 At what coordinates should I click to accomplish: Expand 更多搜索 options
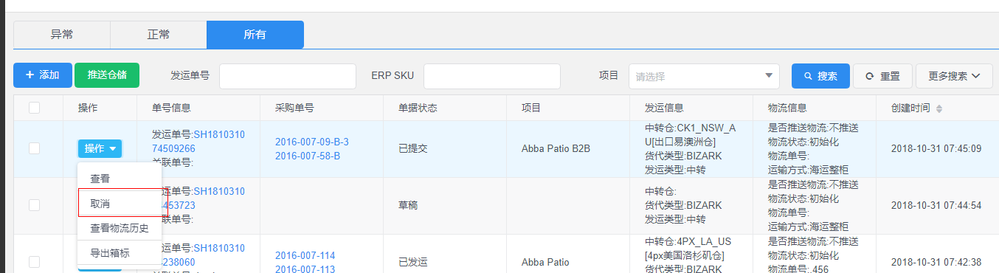[x=954, y=76]
